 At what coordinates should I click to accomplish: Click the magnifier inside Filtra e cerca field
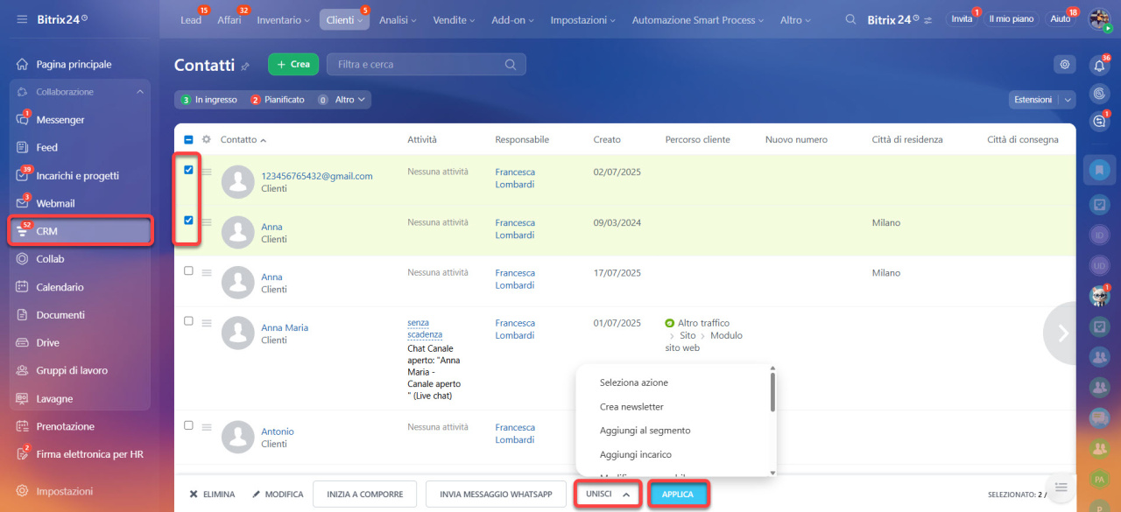[511, 64]
